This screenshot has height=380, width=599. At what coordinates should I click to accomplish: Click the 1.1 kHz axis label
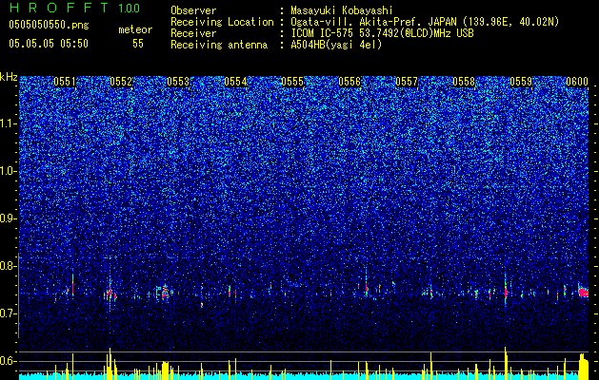click(8, 123)
